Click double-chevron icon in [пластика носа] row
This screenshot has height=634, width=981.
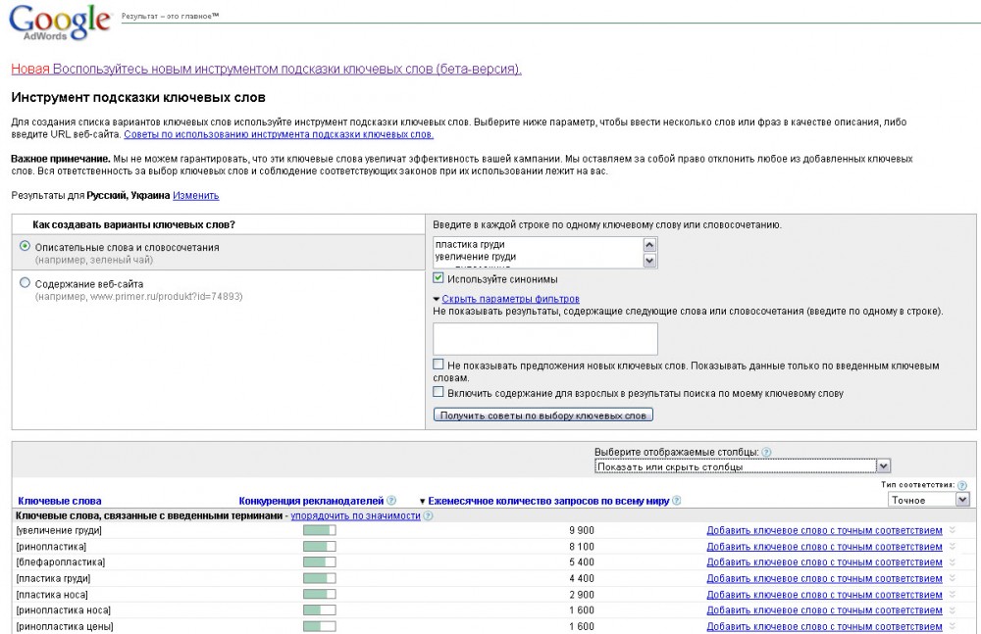tap(953, 595)
